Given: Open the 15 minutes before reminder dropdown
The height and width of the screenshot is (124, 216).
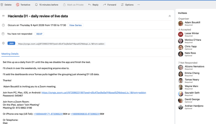Looking at the screenshot, I should (47, 5).
